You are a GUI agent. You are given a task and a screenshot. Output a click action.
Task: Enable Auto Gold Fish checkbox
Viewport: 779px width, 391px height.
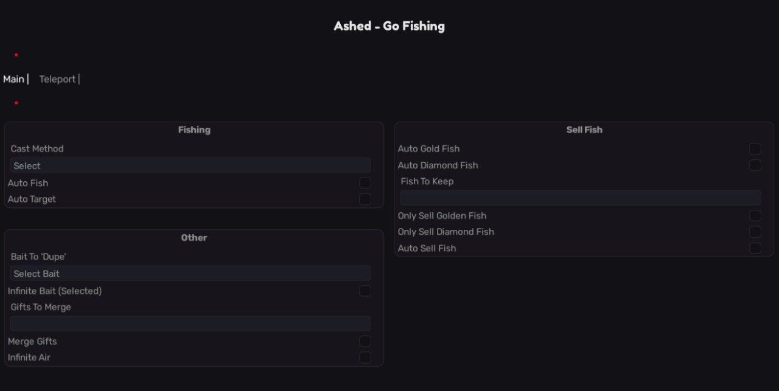point(755,149)
